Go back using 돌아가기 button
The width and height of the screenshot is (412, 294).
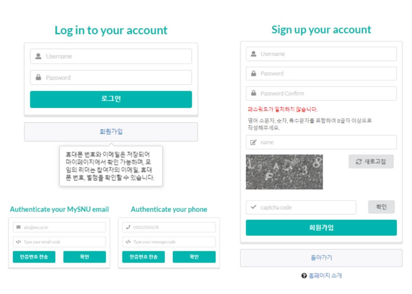[321, 258]
